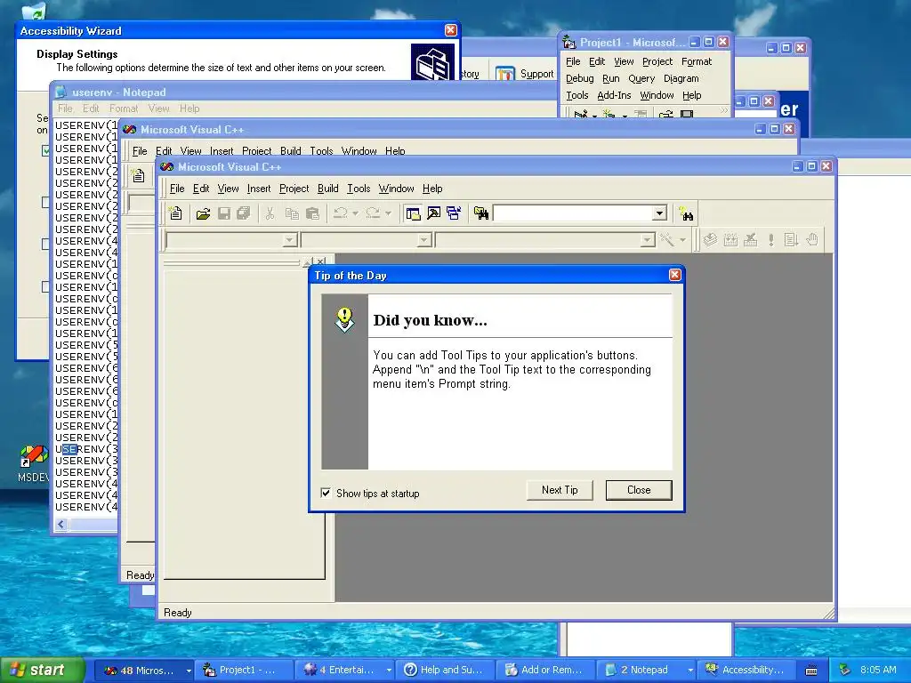Click the Save floppy icon in front Visual C++
Screen dimensions: 911x683
(x=223, y=213)
